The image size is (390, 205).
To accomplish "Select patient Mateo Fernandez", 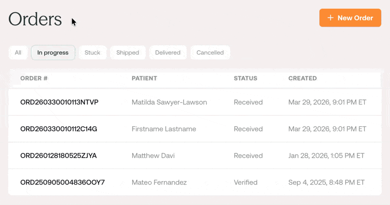I will coord(159,183).
